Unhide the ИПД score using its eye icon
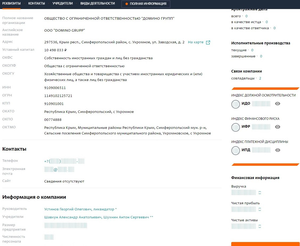The image size is (300, 246). point(278,150)
